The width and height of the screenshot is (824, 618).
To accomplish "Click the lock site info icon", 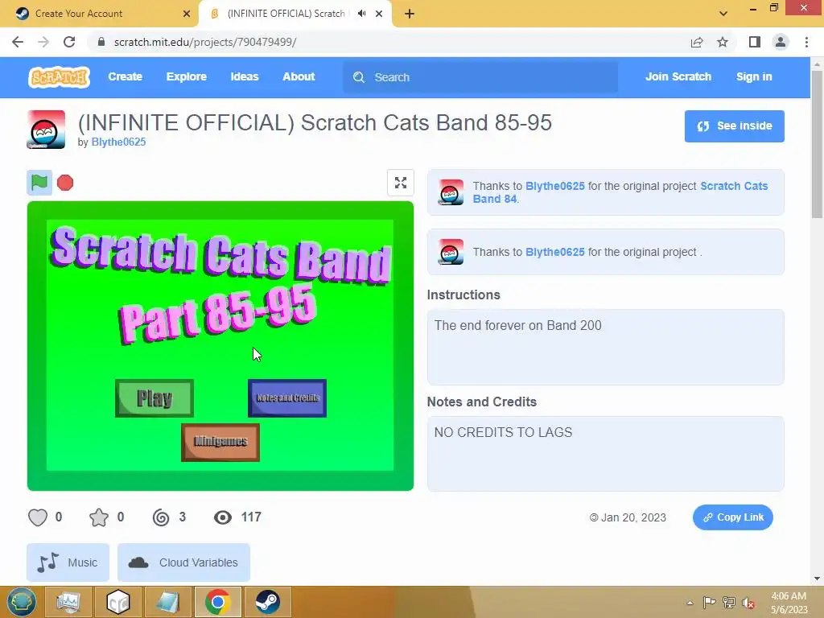I will [x=101, y=42].
